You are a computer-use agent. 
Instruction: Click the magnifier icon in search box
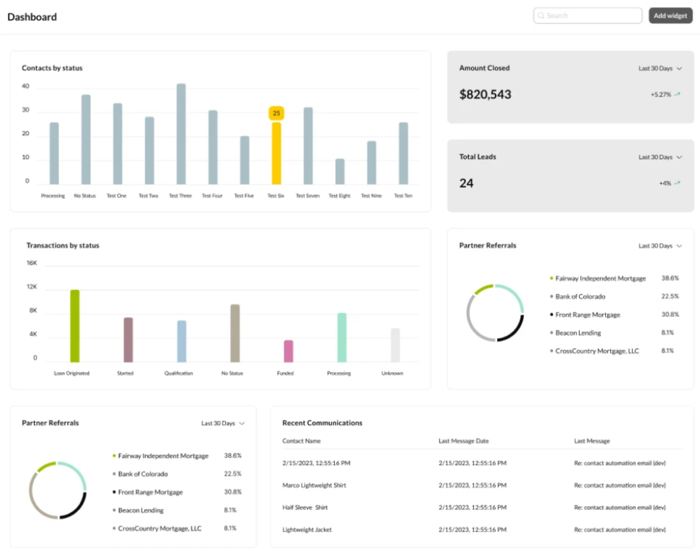click(541, 16)
